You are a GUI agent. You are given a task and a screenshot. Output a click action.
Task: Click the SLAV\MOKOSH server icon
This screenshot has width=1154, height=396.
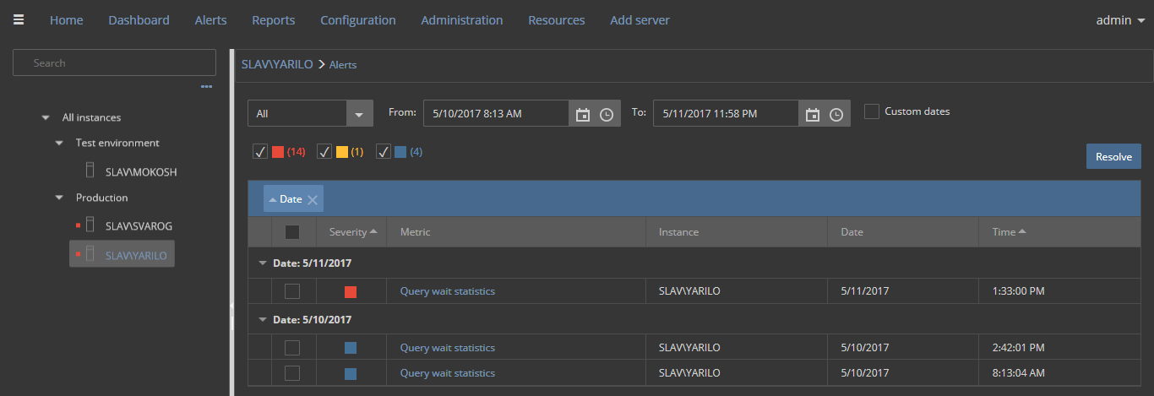(x=90, y=171)
